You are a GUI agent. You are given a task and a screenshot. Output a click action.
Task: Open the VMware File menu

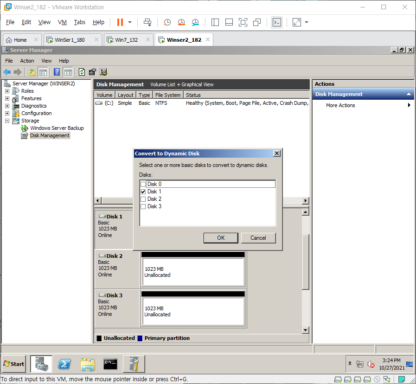click(x=10, y=22)
